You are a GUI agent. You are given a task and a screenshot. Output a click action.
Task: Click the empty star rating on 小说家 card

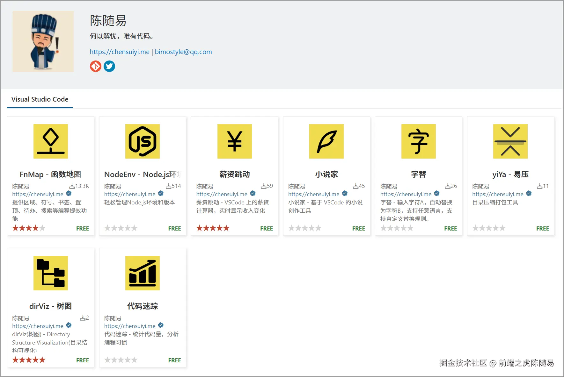[x=305, y=228]
